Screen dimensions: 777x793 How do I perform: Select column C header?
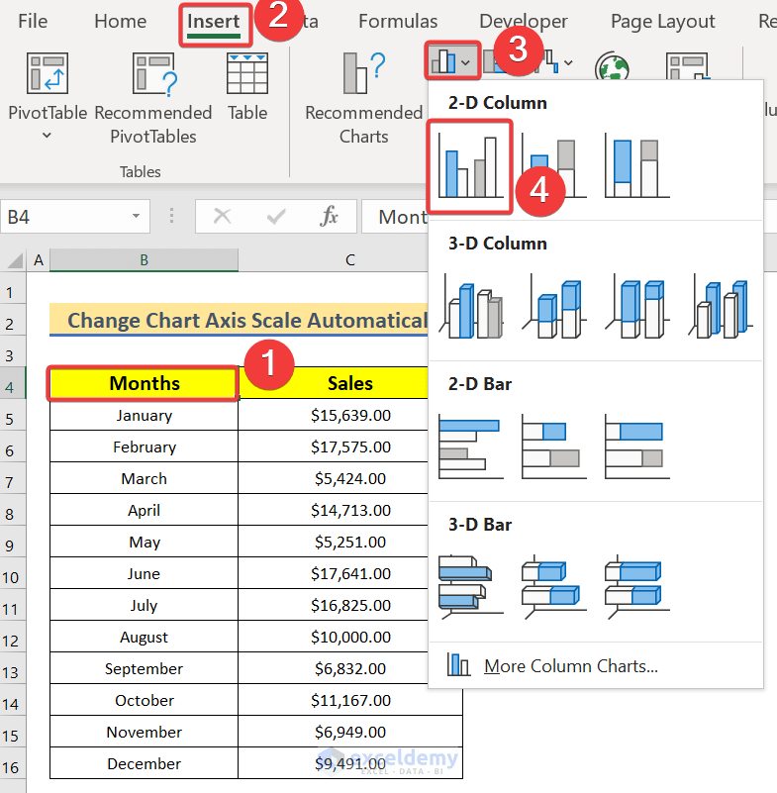[x=349, y=260]
